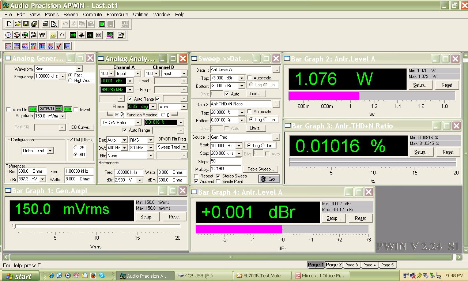Open a new Bar Graph 1.00 icon

[x=110, y=35]
